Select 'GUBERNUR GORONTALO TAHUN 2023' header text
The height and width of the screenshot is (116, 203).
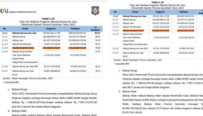click(22, 12)
